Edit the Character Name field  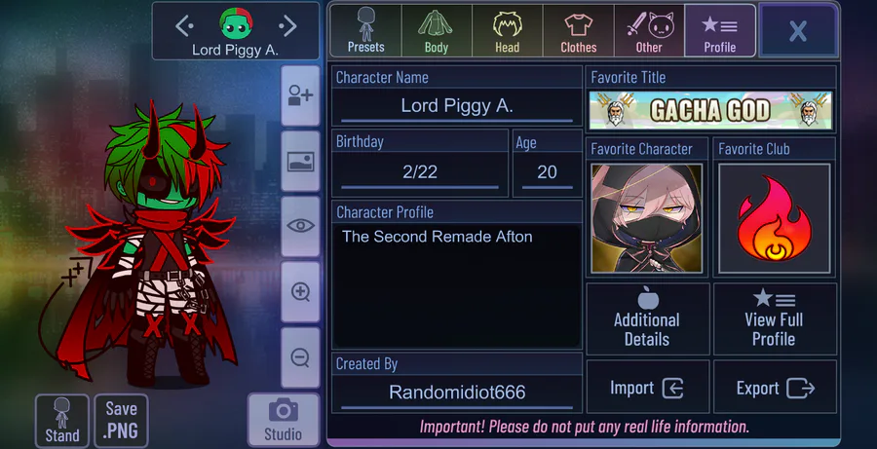coord(457,106)
